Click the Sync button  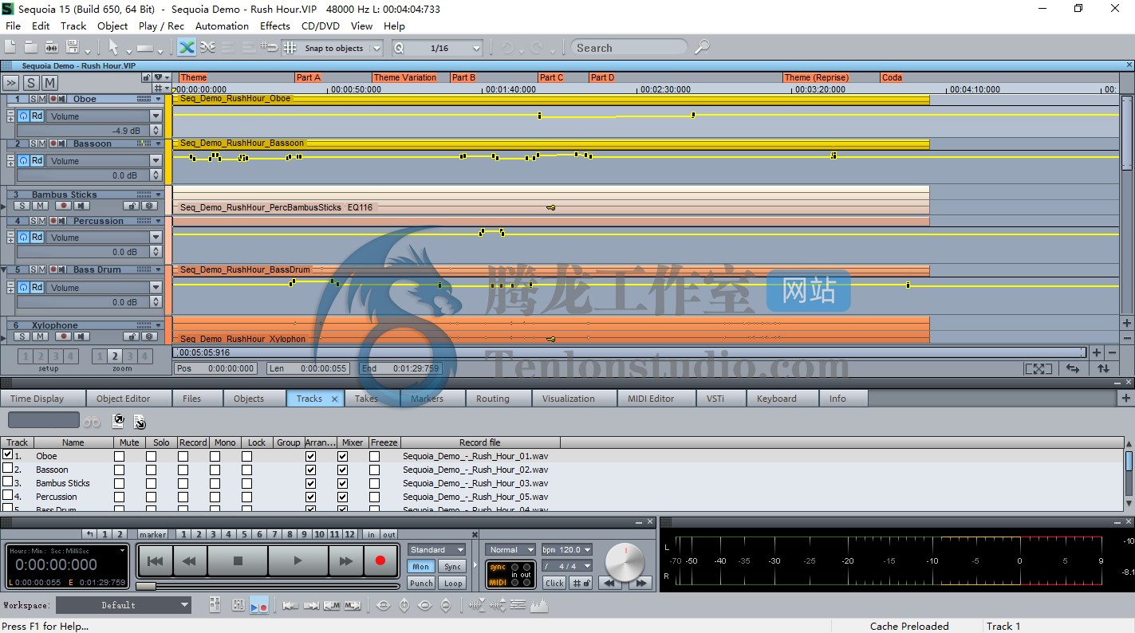pos(453,567)
